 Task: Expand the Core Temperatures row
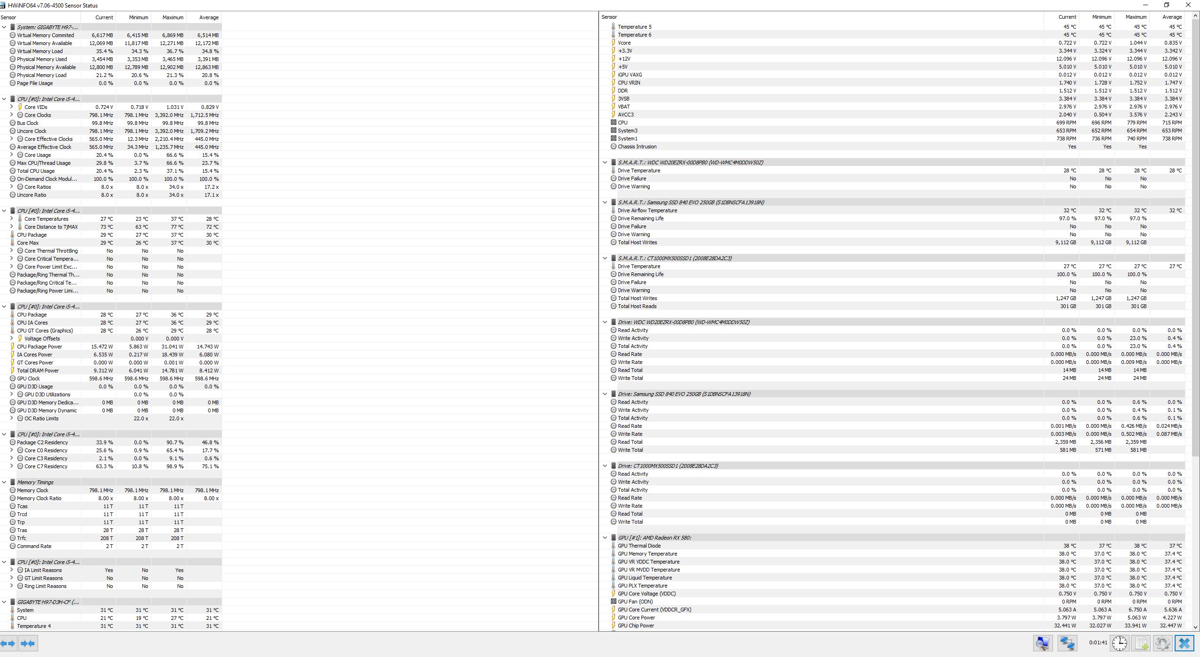tap(12, 219)
